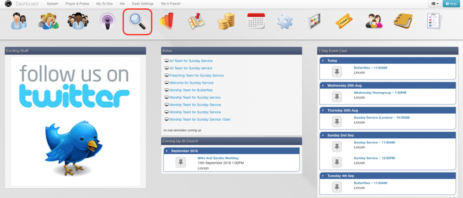Open the purple podcast microphone icon
The height and width of the screenshot is (198, 463).
(108, 21)
